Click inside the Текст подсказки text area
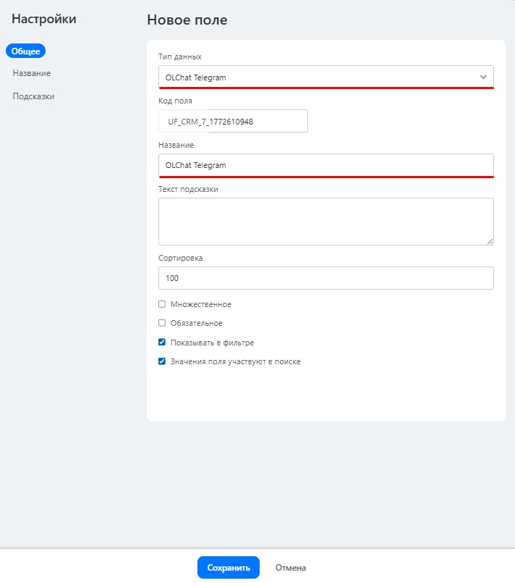Screen dimensions: 515x583 325,221
